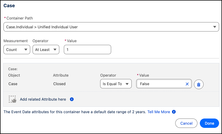Click the Add related Attribute here text
The width and height of the screenshot is (222, 134).
[43, 99]
